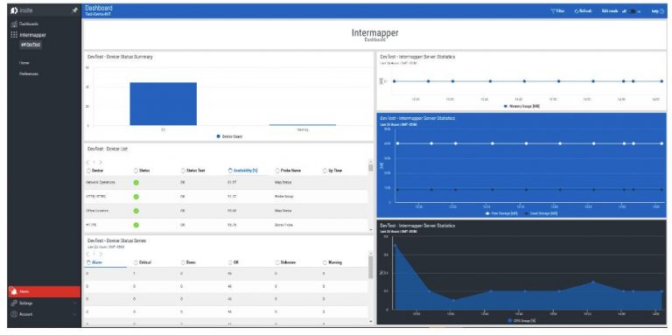Click the Alerts bell icon
This screenshot has height=335, width=672.
pos(14,292)
